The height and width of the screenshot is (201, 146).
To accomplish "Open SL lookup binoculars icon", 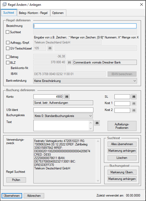I will [134, 97].
